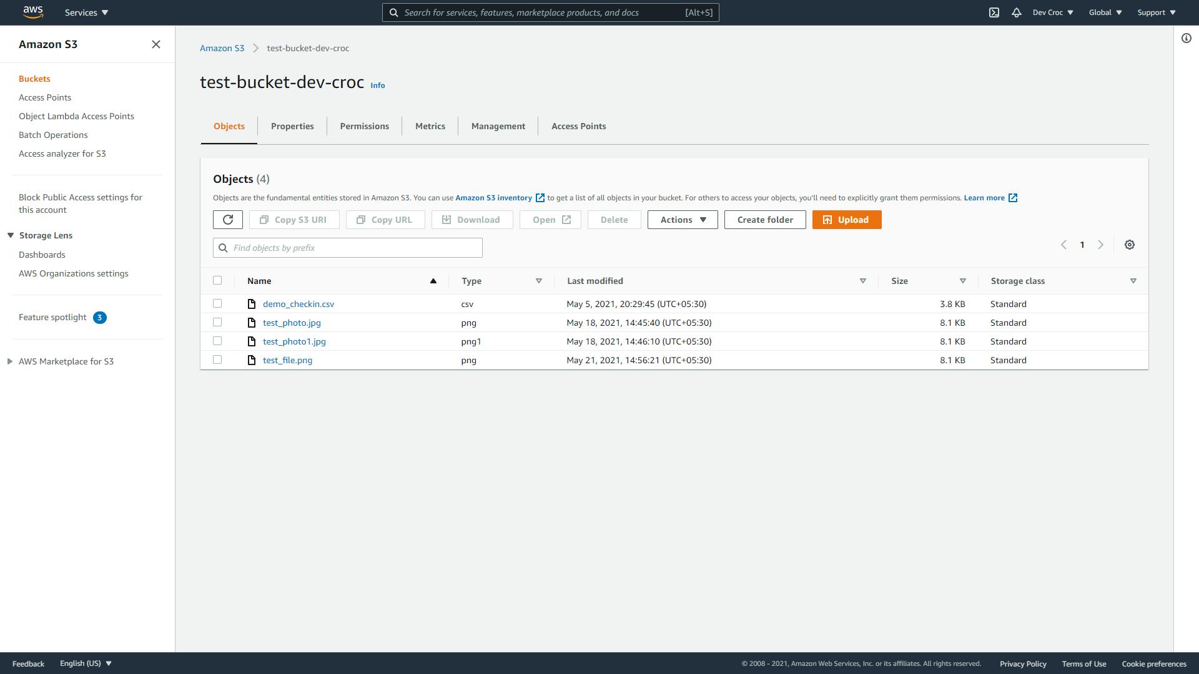
Task: Switch to the Permissions tab
Action: [x=365, y=126]
